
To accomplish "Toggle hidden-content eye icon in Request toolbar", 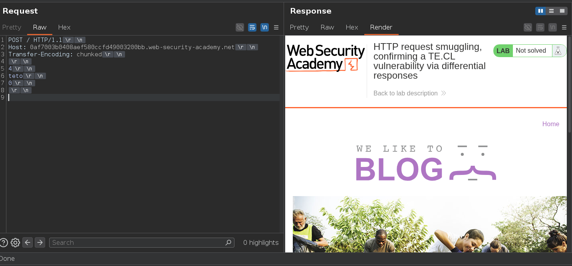I will click(x=240, y=27).
